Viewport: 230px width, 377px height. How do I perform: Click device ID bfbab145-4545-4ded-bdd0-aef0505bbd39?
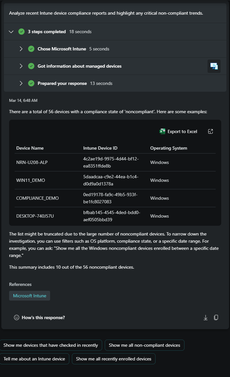click(x=112, y=216)
